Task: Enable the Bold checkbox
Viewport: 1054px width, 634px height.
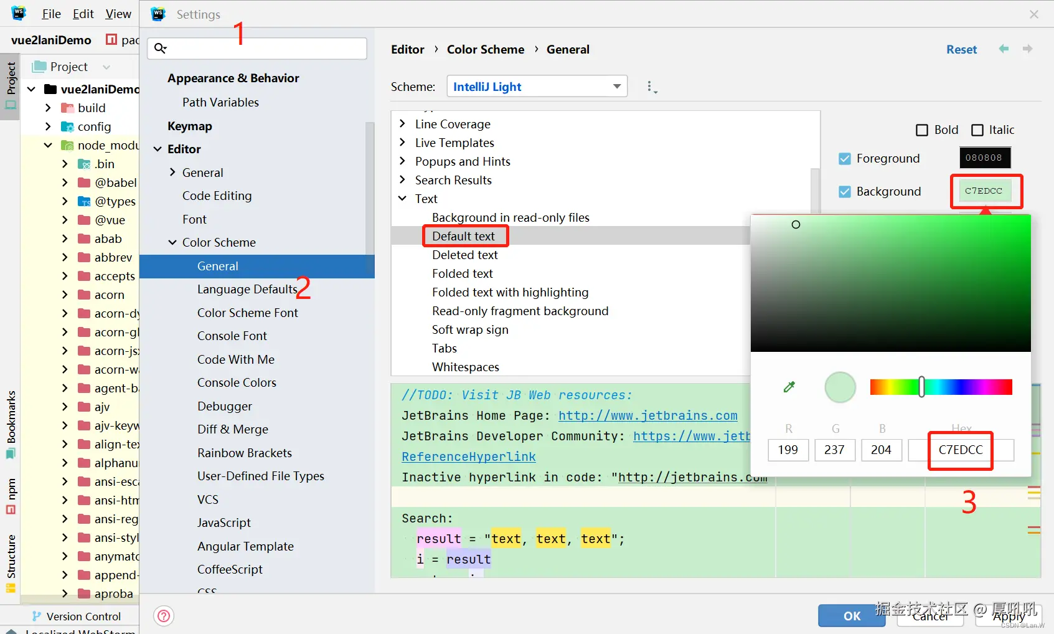Action: (922, 130)
